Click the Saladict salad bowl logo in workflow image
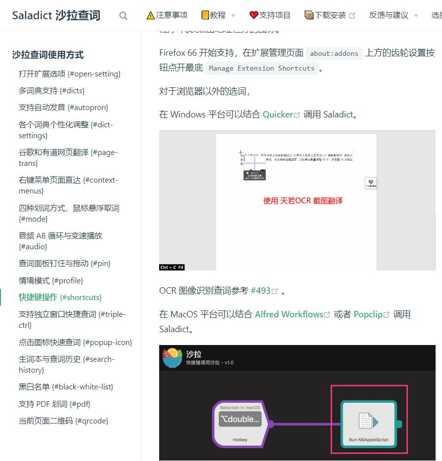This screenshot has height=461, width=442. pyautogui.click(x=172, y=358)
